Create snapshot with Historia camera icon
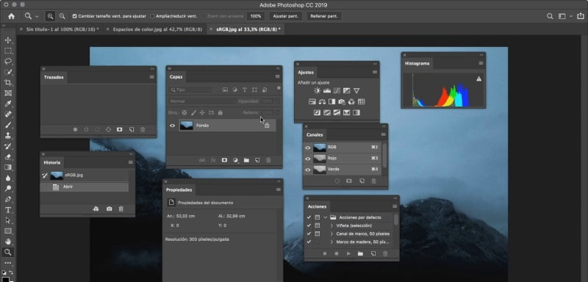 [x=109, y=209]
